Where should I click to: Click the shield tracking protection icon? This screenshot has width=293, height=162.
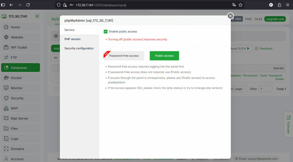pyautogui.click(x=59, y=5)
